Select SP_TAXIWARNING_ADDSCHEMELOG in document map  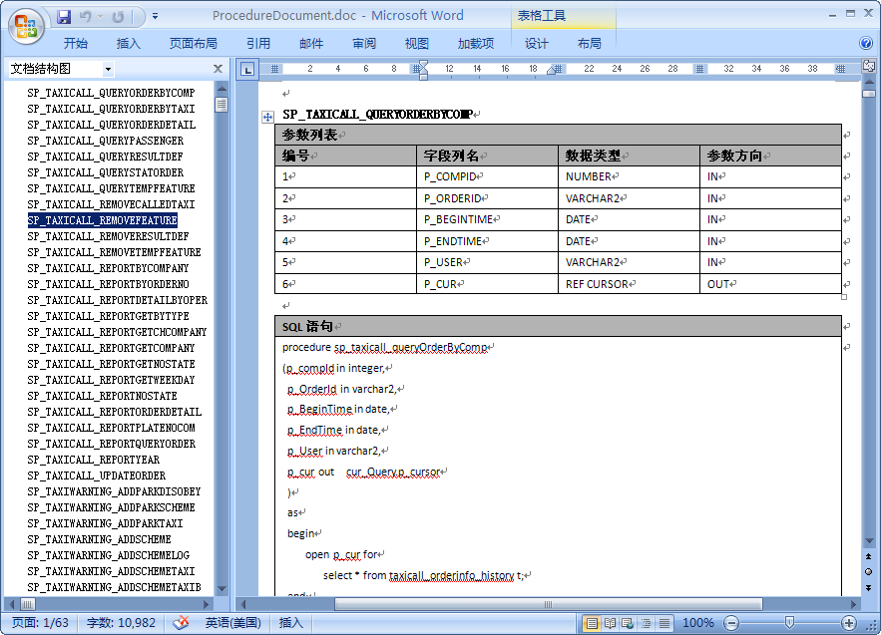pos(109,555)
